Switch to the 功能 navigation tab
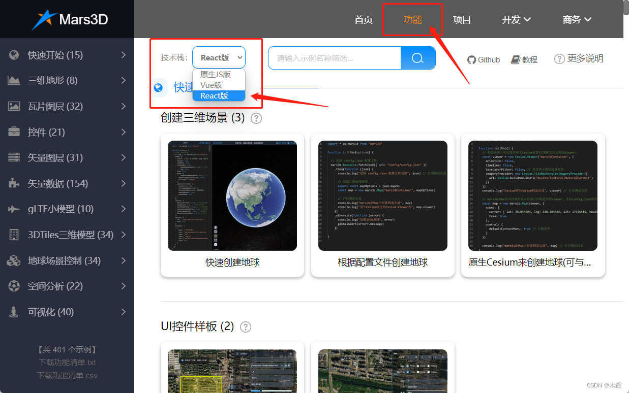Screen dimensions: 629x393 413,19
